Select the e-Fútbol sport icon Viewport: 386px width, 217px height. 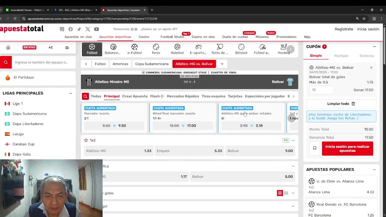click(x=134, y=49)
